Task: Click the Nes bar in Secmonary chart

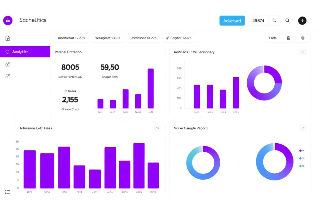Action: 236,93
